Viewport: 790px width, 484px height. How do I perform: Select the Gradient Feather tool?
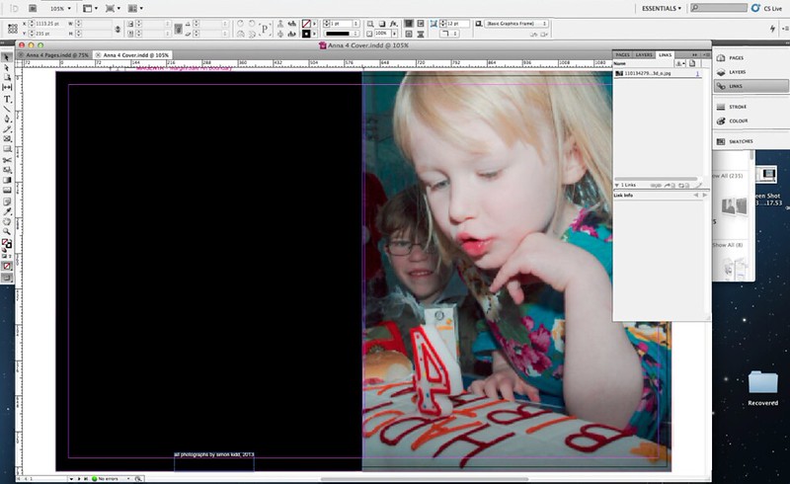[7, 190]
